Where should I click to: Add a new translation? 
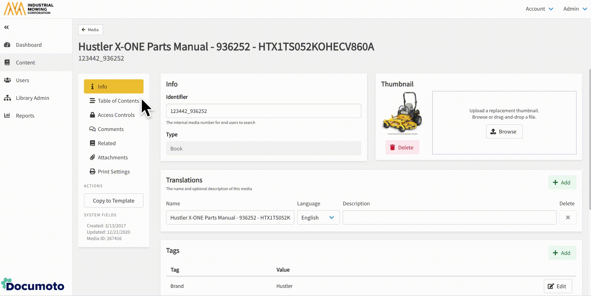point(562,183)
